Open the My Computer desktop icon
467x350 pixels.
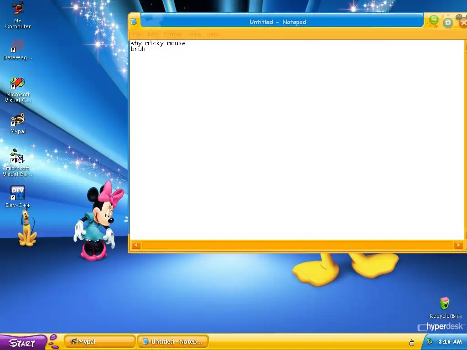point(18,15)
